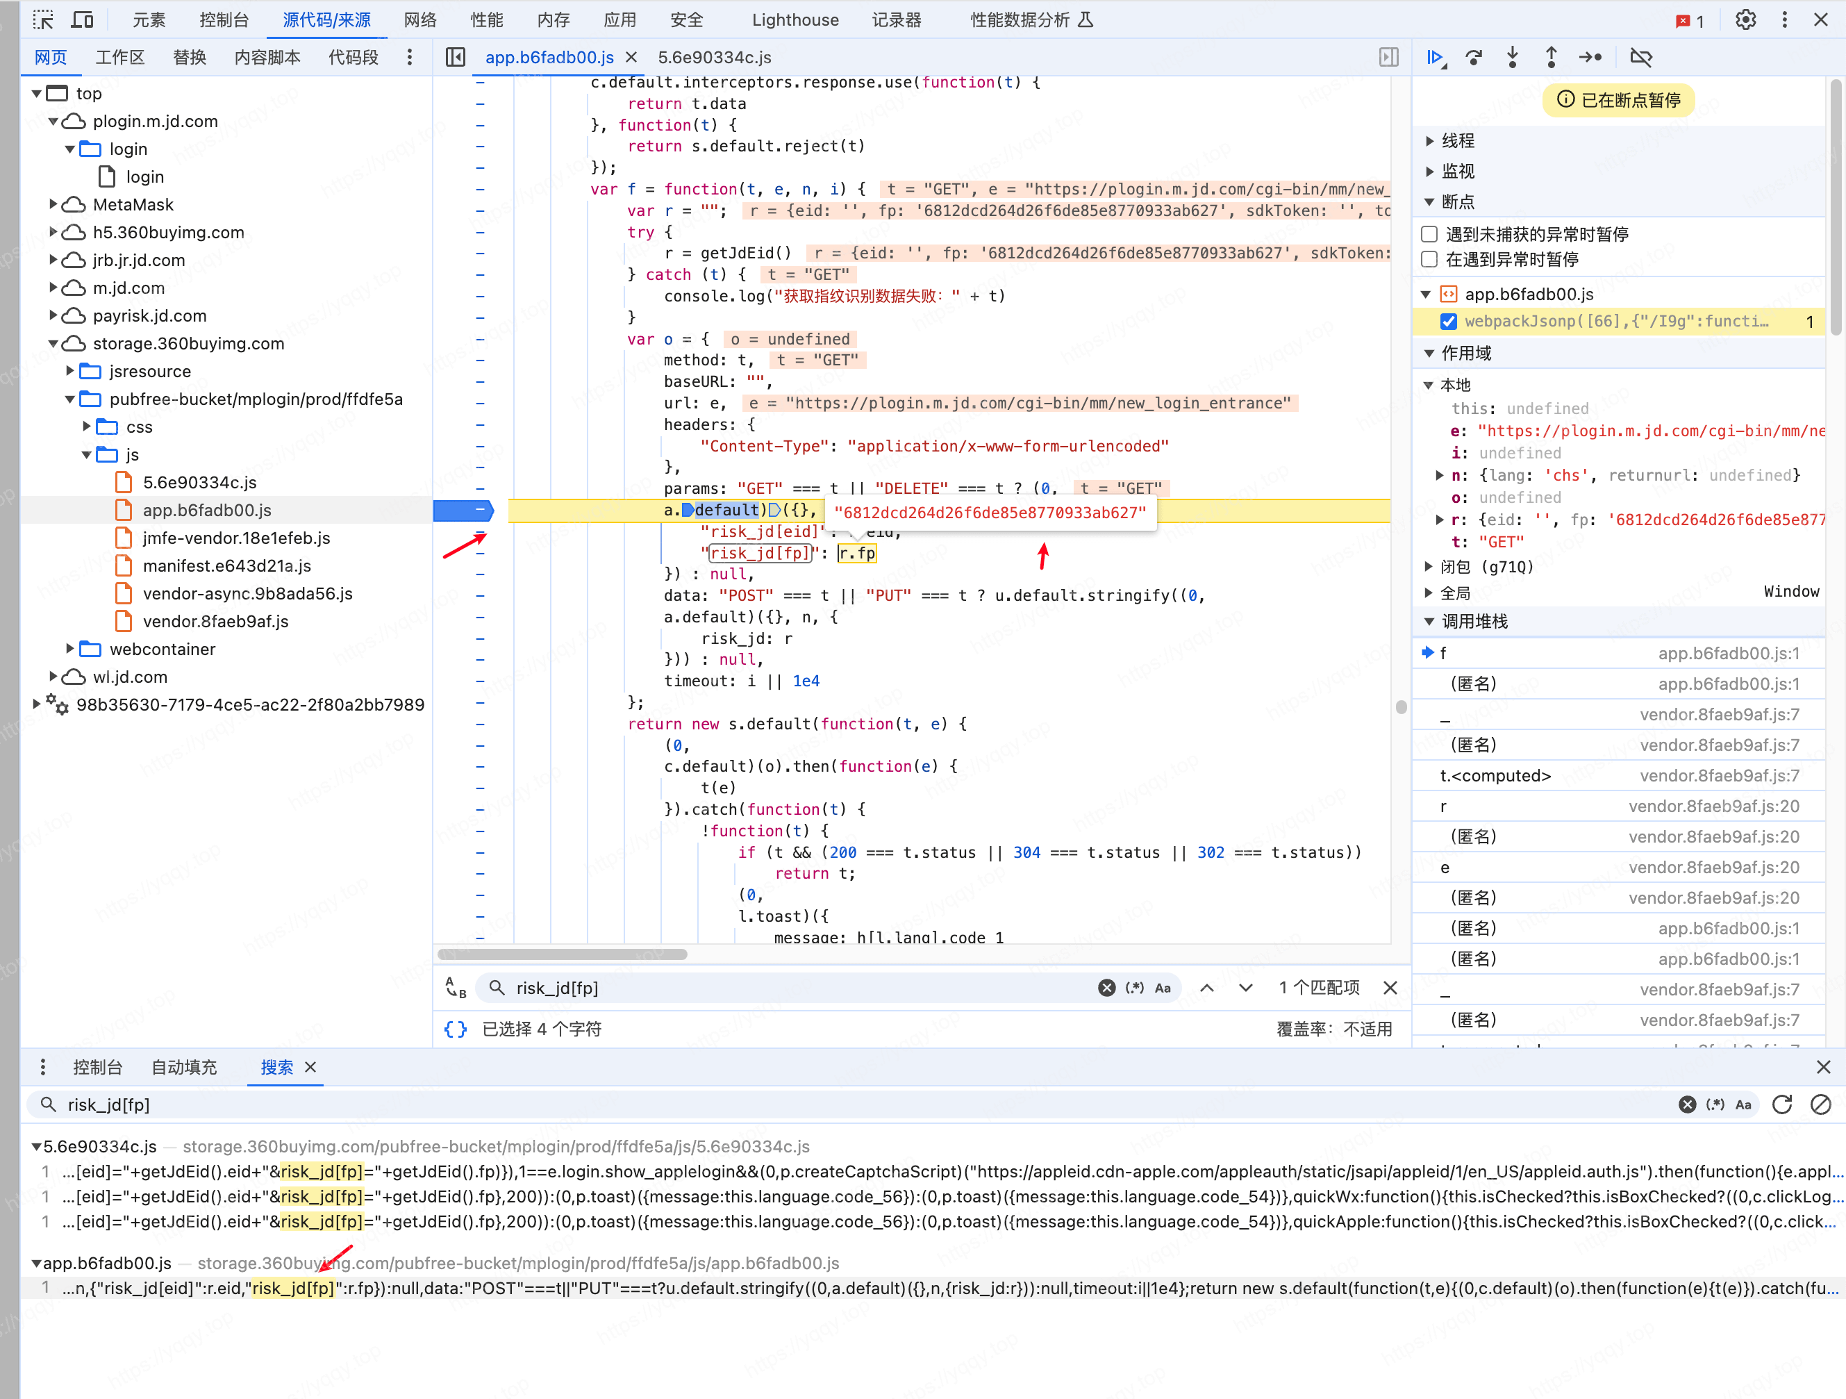The image size is (1846, 1399).
Task: Open the DevTools three-dot menu
Action: 1784,19
